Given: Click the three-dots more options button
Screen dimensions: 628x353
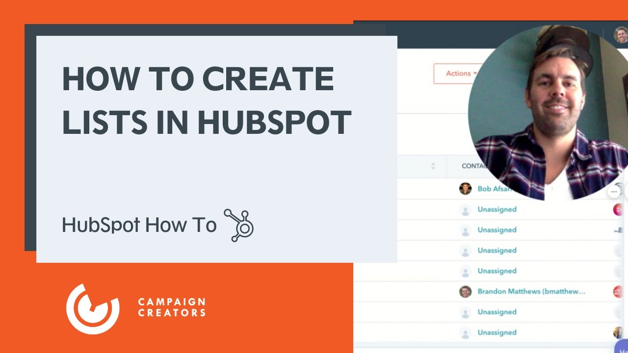Looking at the screenshot, I should 614,191.
